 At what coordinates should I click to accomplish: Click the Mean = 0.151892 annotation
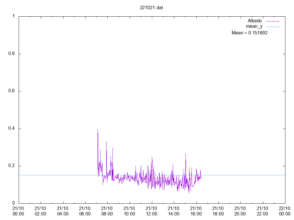(249, 33)
